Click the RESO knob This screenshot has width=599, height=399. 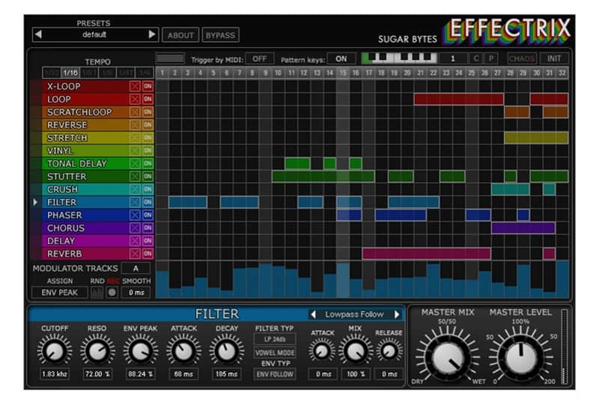pyautogui.click(x=97, y=351)
